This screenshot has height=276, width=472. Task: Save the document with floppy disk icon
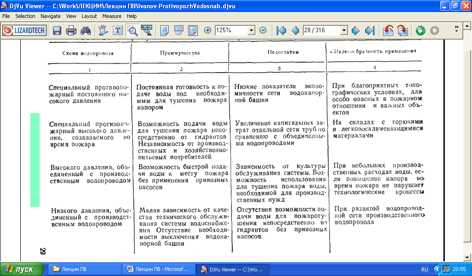pyautogui.click(x=57, y=30)
